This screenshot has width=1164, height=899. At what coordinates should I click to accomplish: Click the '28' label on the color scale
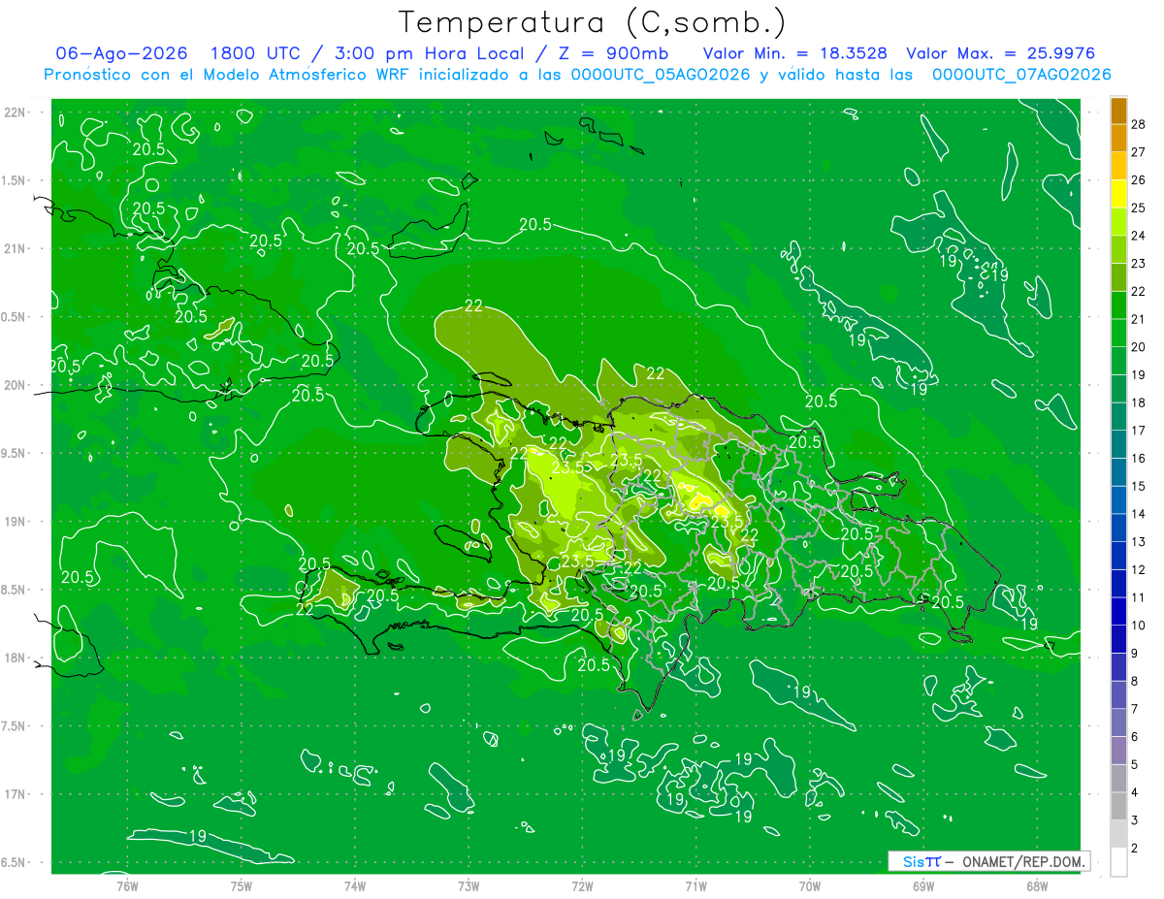tap(1138, 124)
